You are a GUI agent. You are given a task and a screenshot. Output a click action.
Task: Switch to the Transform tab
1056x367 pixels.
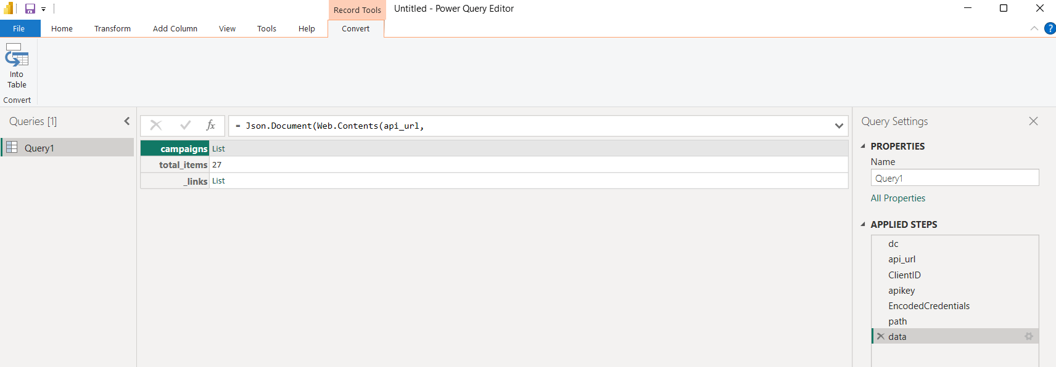(x=112, y=28)
